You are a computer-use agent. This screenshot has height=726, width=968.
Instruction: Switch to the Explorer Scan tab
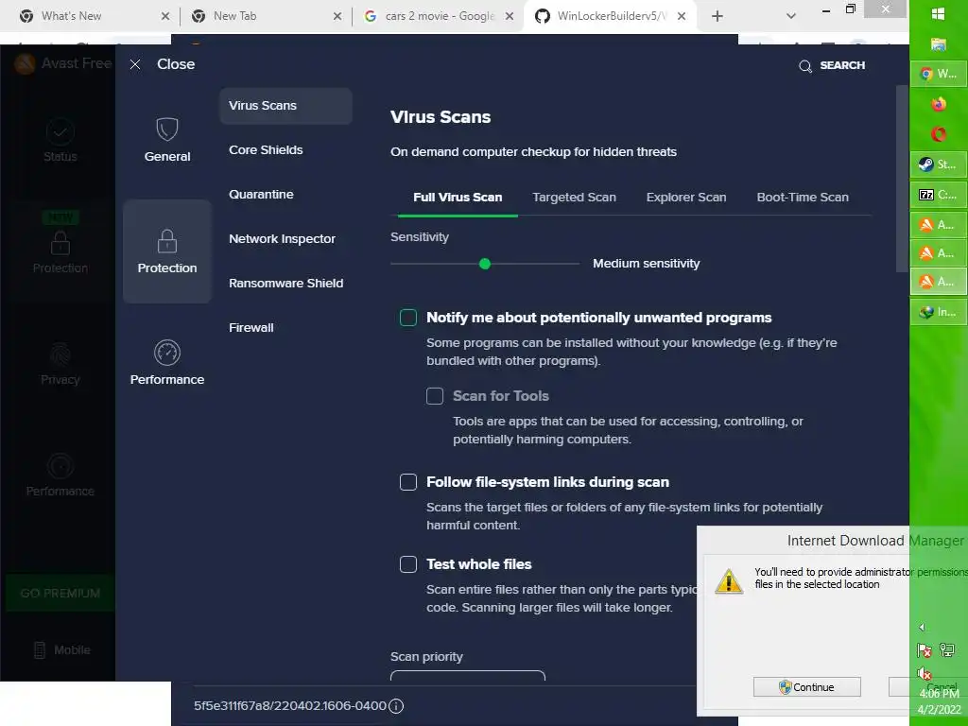(x=686, y=198)
